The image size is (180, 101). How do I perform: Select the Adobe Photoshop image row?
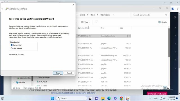pos(103,56)
